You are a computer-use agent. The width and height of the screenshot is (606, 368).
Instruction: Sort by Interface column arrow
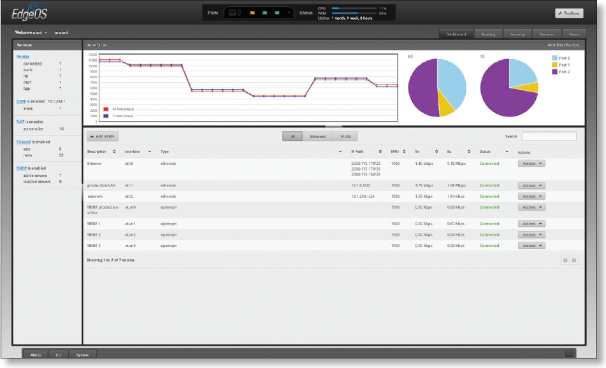point(150,152)
